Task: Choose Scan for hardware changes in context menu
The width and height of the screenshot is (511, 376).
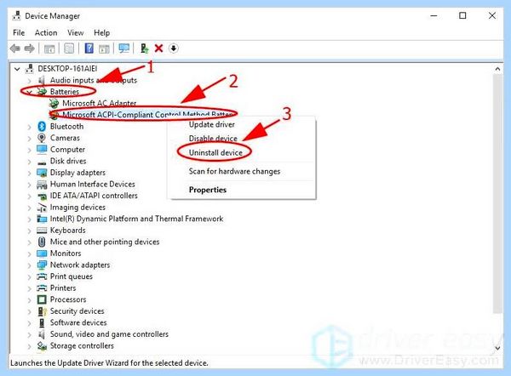Action: click(x=234, y=171)
